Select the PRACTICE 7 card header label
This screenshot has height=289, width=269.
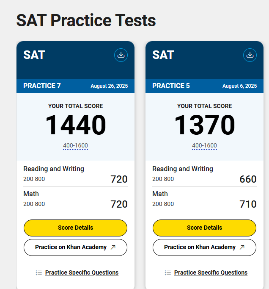click(x=42, y=86)
